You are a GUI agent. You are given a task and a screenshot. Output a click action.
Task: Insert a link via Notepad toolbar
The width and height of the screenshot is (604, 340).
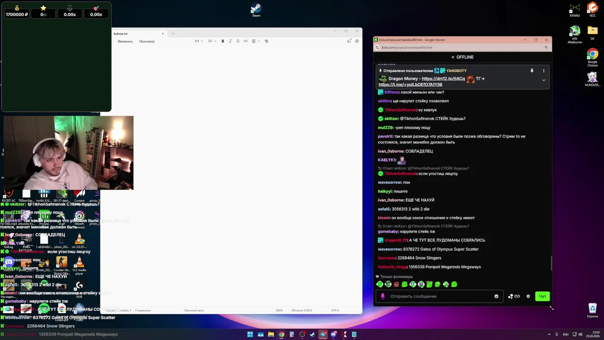[x=245, y=41]
